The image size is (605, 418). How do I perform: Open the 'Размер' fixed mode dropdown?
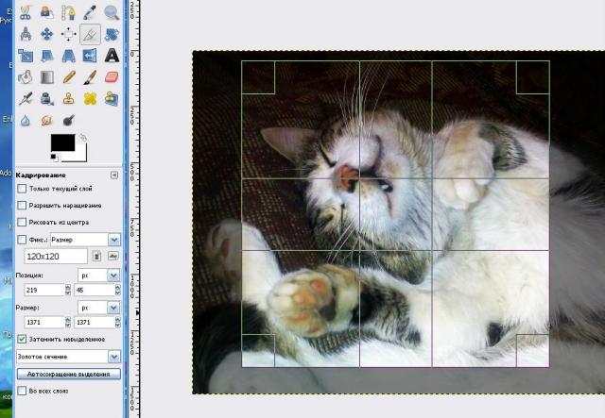click(83, 240)
